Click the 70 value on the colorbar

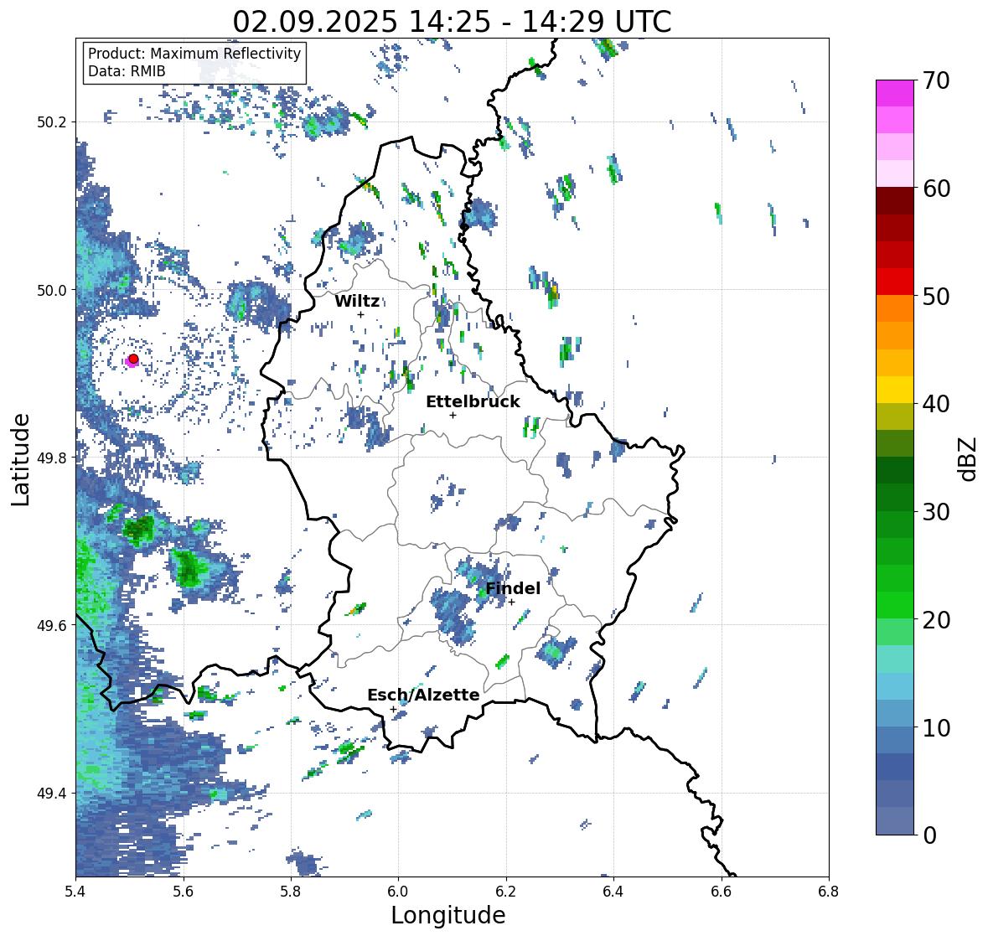click(936, 80)
